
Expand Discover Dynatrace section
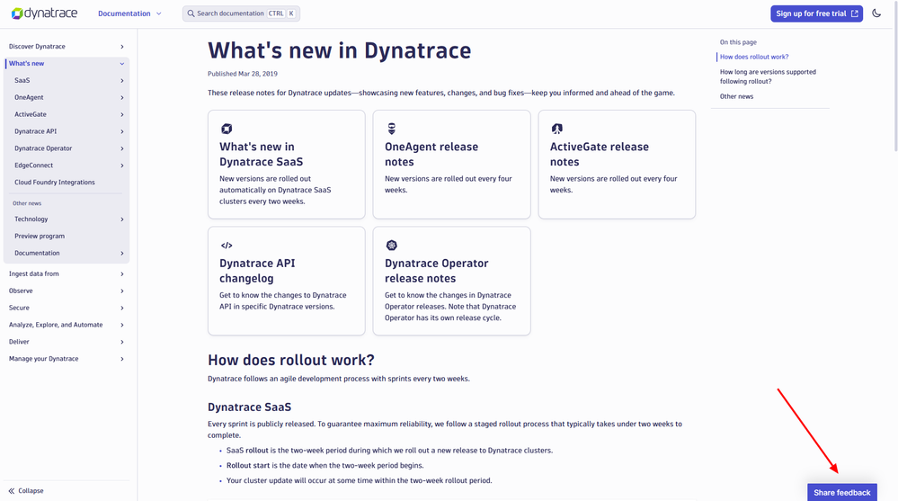[122, 47]
